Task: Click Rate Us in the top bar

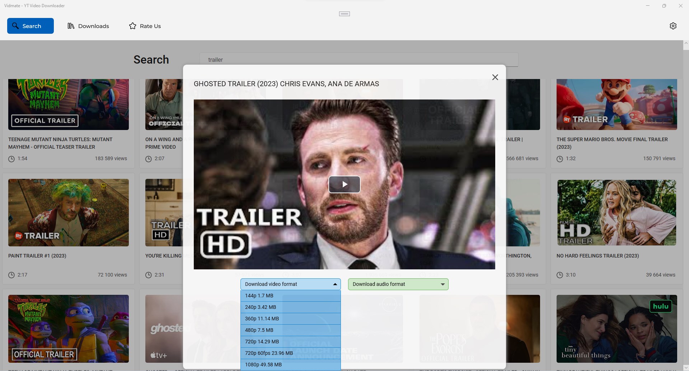Action: point(145,26)
